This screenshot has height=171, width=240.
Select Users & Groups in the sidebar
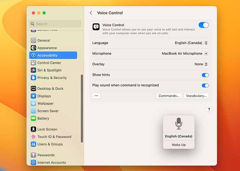tap(53, 144)
